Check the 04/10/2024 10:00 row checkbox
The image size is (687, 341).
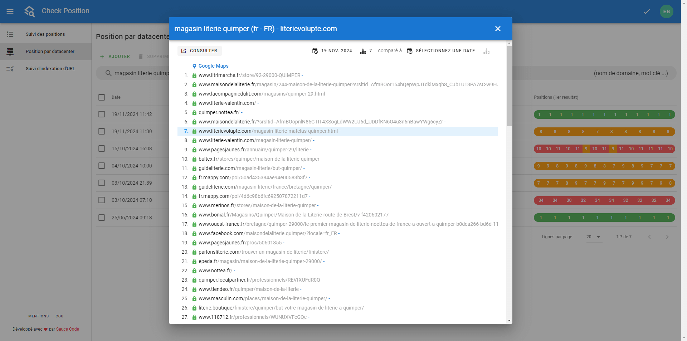click(x=102, y=166)
